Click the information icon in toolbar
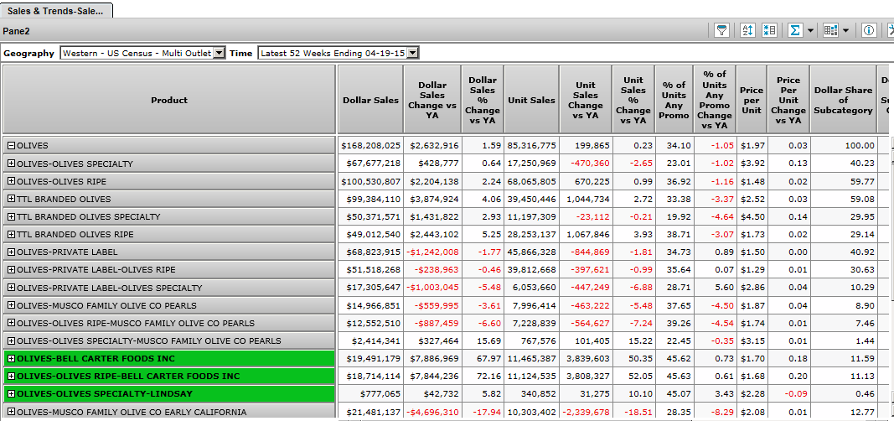Screen dimensions: 894x421 point(869,30)
